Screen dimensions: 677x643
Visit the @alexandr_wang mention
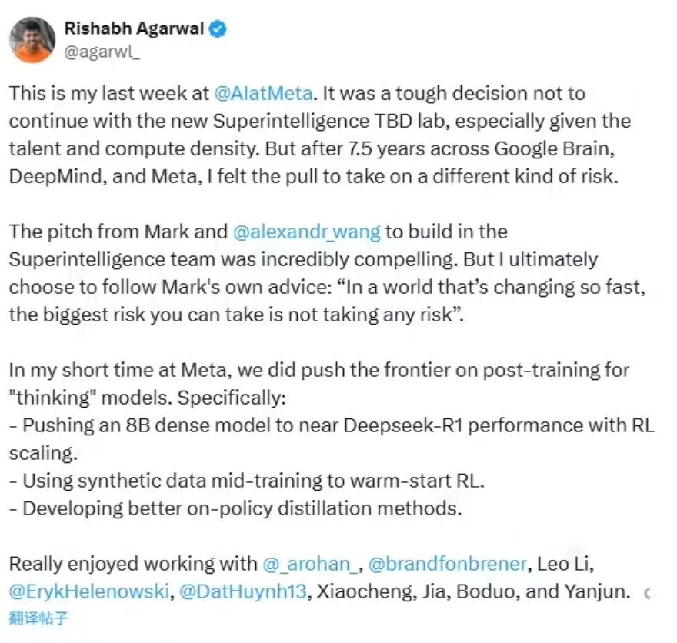[306, 232]
